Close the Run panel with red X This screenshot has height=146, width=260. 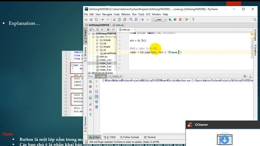pos(90,109)
